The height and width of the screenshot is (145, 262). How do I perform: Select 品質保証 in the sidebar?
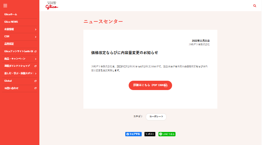pyautogui.click(x=9, y=44)
